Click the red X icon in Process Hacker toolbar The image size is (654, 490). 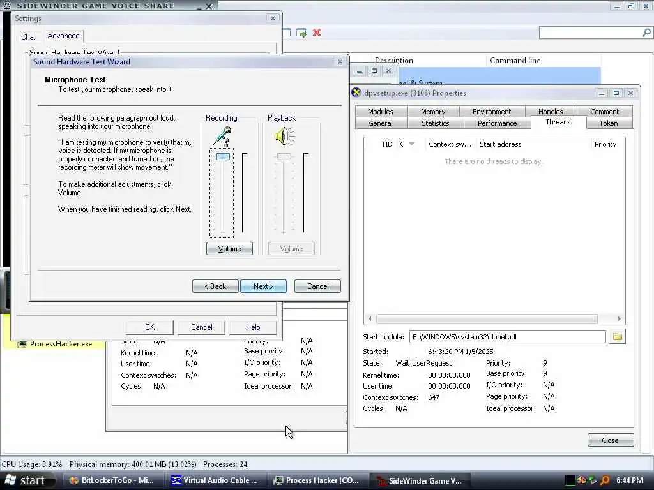[x=317, y=33]
